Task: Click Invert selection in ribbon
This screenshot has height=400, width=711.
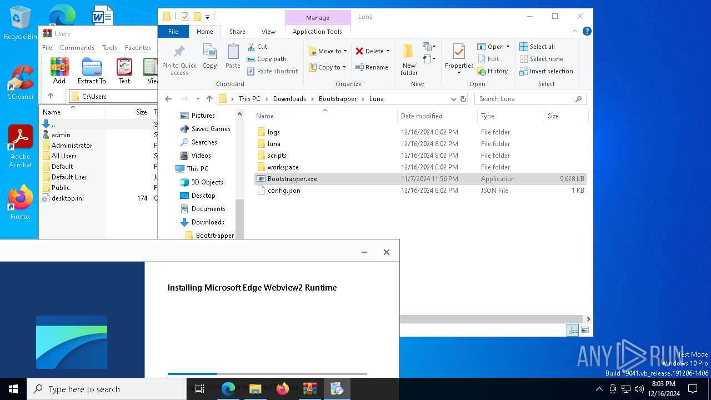Action: coord(546,71)
